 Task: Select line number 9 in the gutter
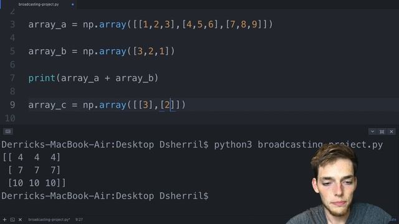pyautogui.click(x=12, y=105)
